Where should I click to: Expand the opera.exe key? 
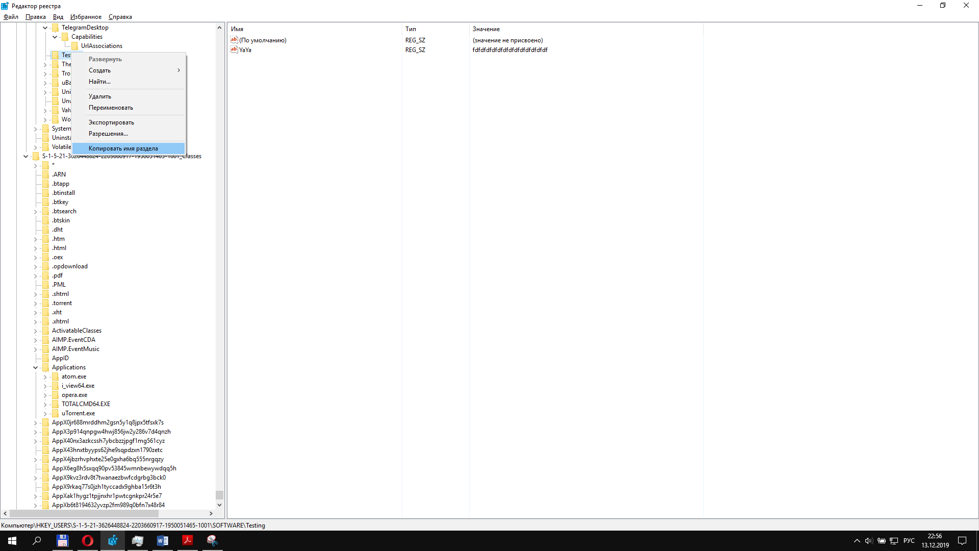(45, 395)
